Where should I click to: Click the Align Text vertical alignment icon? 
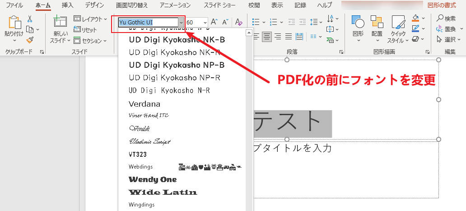point(330,29)
